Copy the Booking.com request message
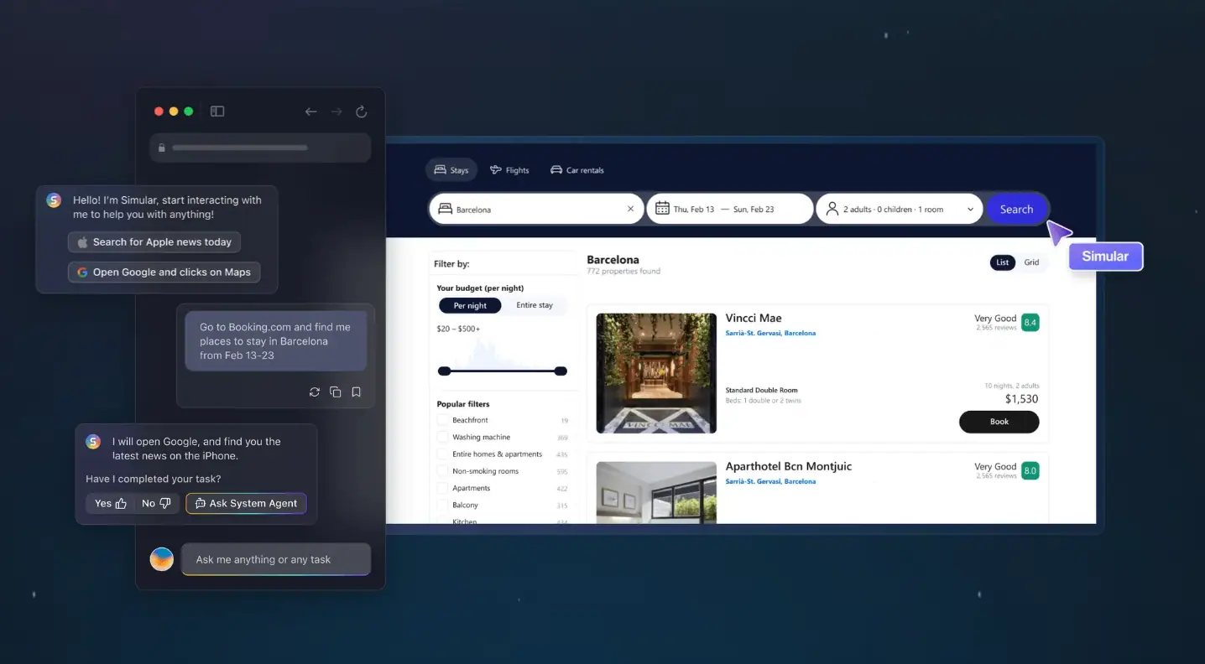The image size is (1205, 664). tap(336, 392)
